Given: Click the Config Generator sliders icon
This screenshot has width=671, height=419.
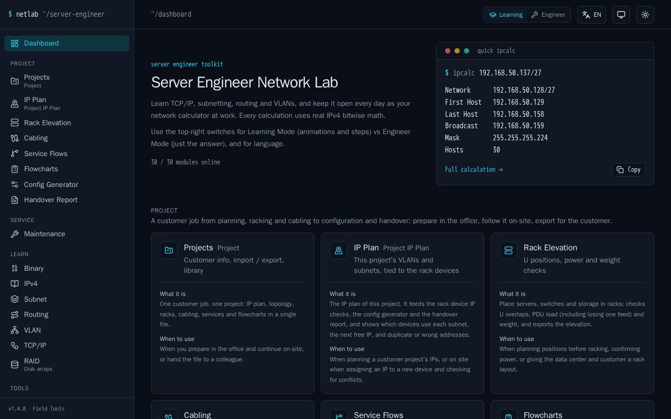Looking at the screenshot, I should (15, 184).
